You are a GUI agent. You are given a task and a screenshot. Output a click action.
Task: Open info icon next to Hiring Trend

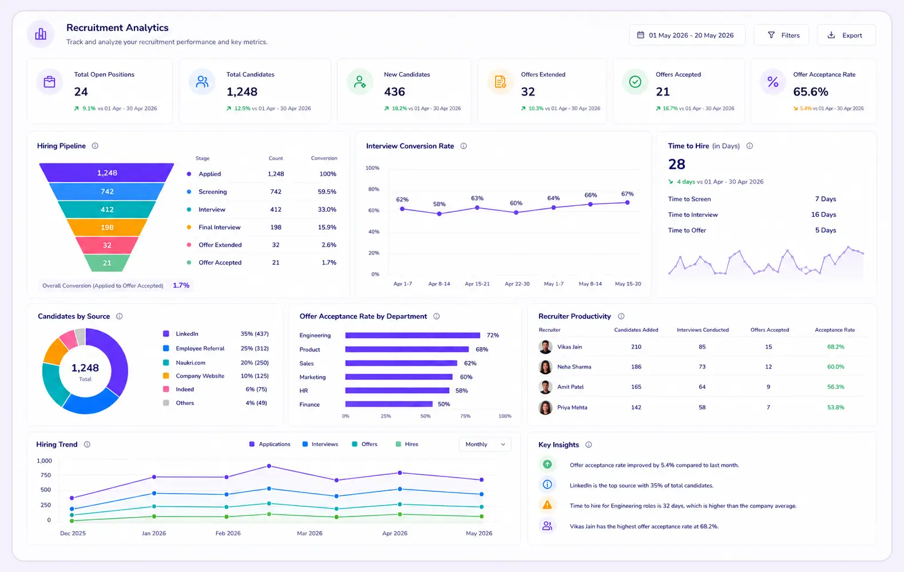[x=87, y=444]
